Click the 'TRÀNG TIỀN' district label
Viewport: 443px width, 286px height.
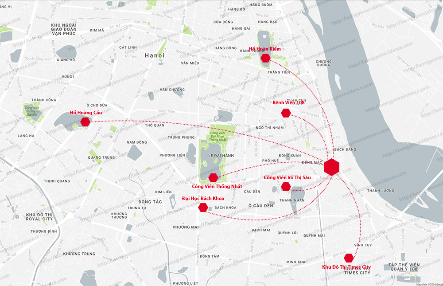279,72
